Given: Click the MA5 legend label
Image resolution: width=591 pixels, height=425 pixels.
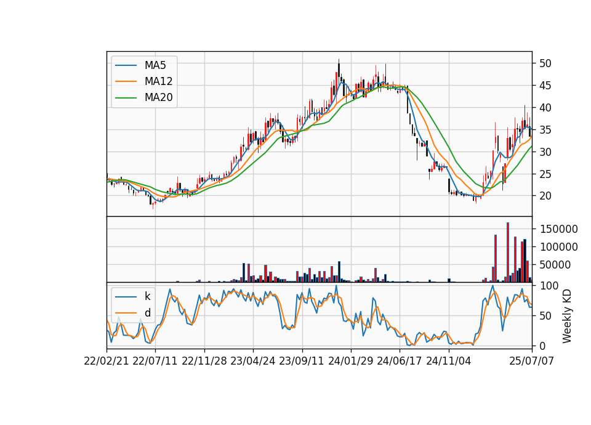Looking at the screenshot, I should [155, 65].
